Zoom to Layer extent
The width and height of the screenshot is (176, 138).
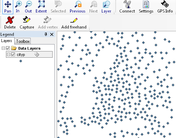106,7
